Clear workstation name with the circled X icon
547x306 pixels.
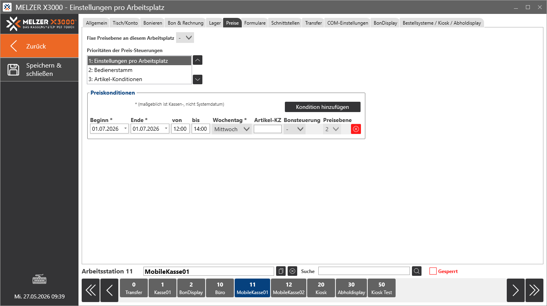click(x=292, y=271)
